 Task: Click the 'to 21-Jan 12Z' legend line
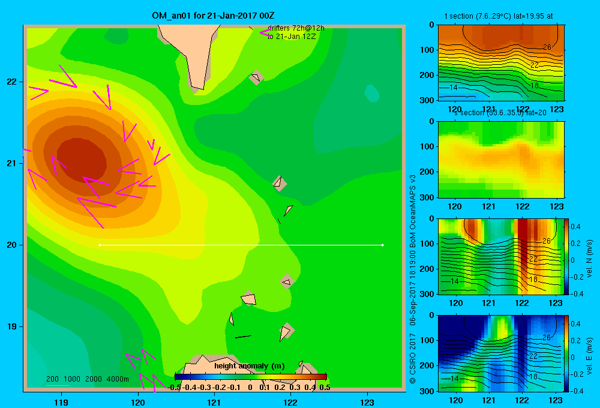pyautogui.click(x=292, y=37)
